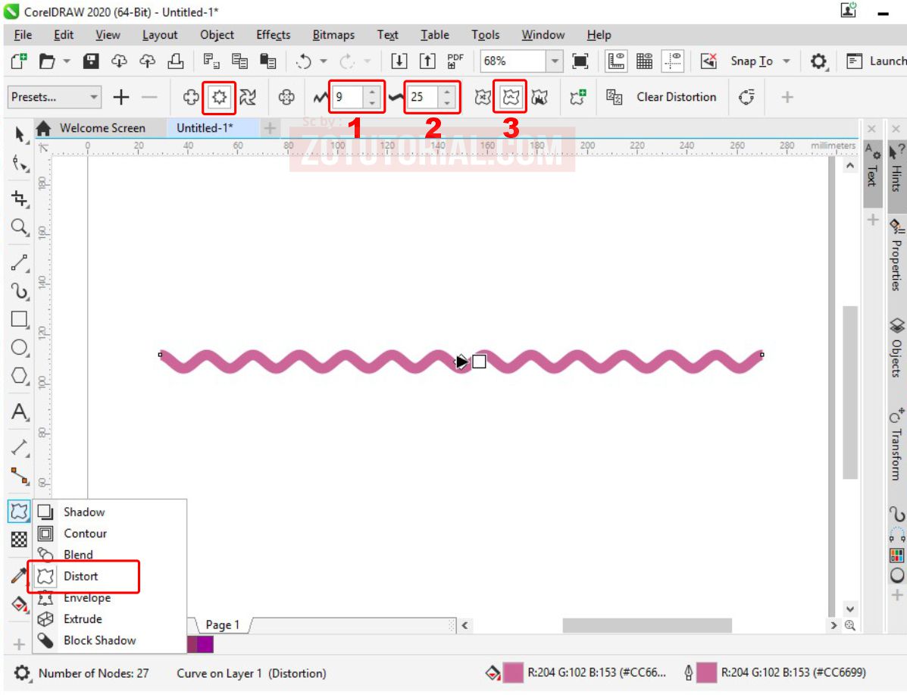Select the Push-pull distortion mode
This screenshot has width=907, height=695.
tap(192, 97)
